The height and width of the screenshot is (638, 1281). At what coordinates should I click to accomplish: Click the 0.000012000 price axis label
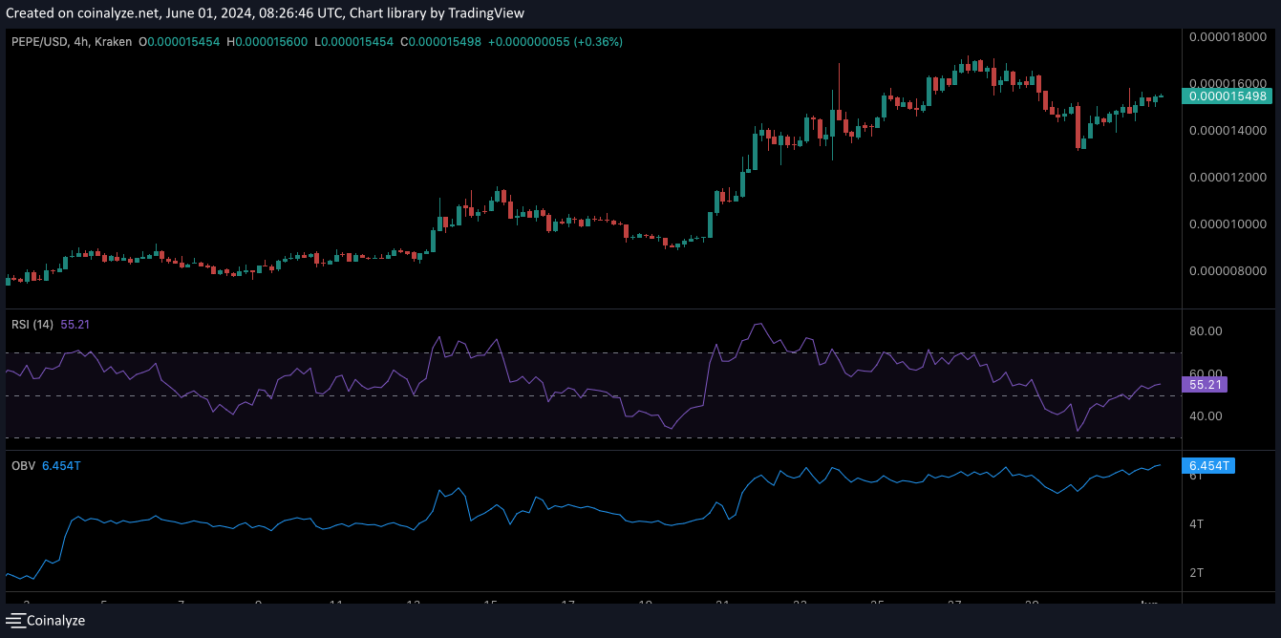click(x=1226, y=178)
